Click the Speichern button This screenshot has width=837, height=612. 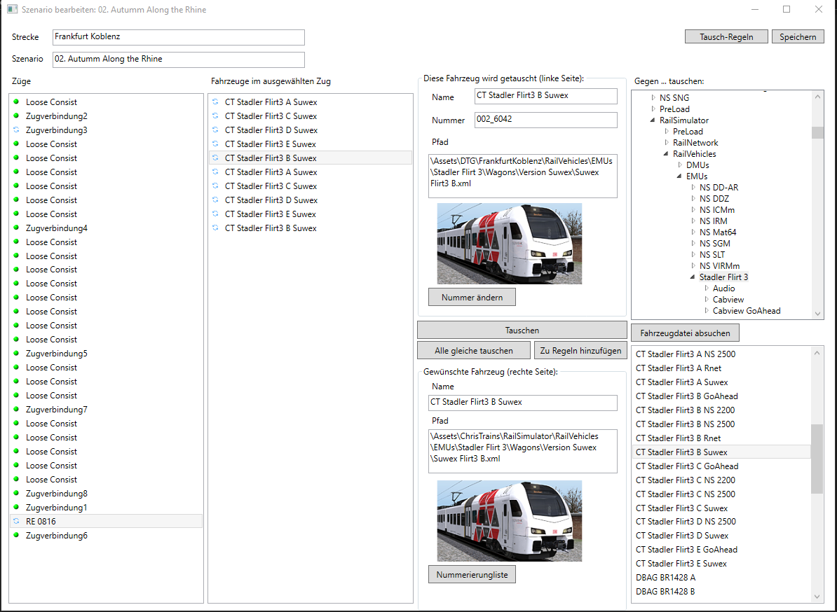[x=798, y=37]
